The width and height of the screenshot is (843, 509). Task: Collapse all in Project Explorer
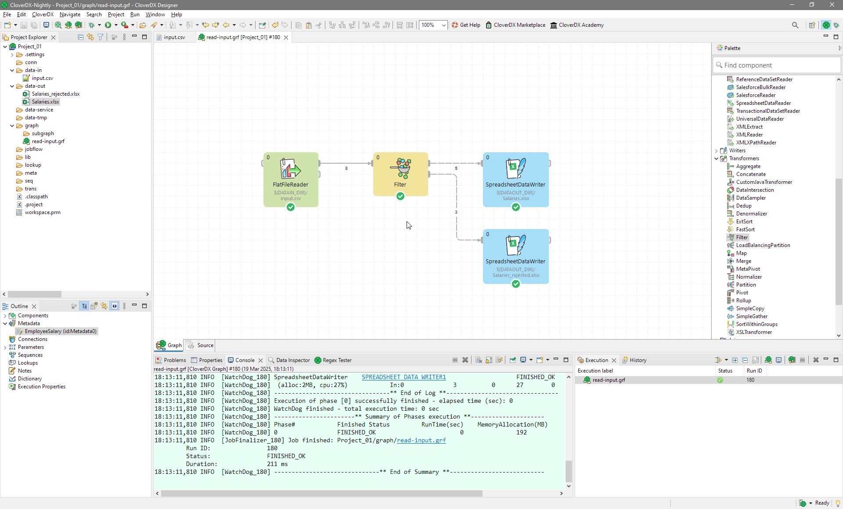80,37
